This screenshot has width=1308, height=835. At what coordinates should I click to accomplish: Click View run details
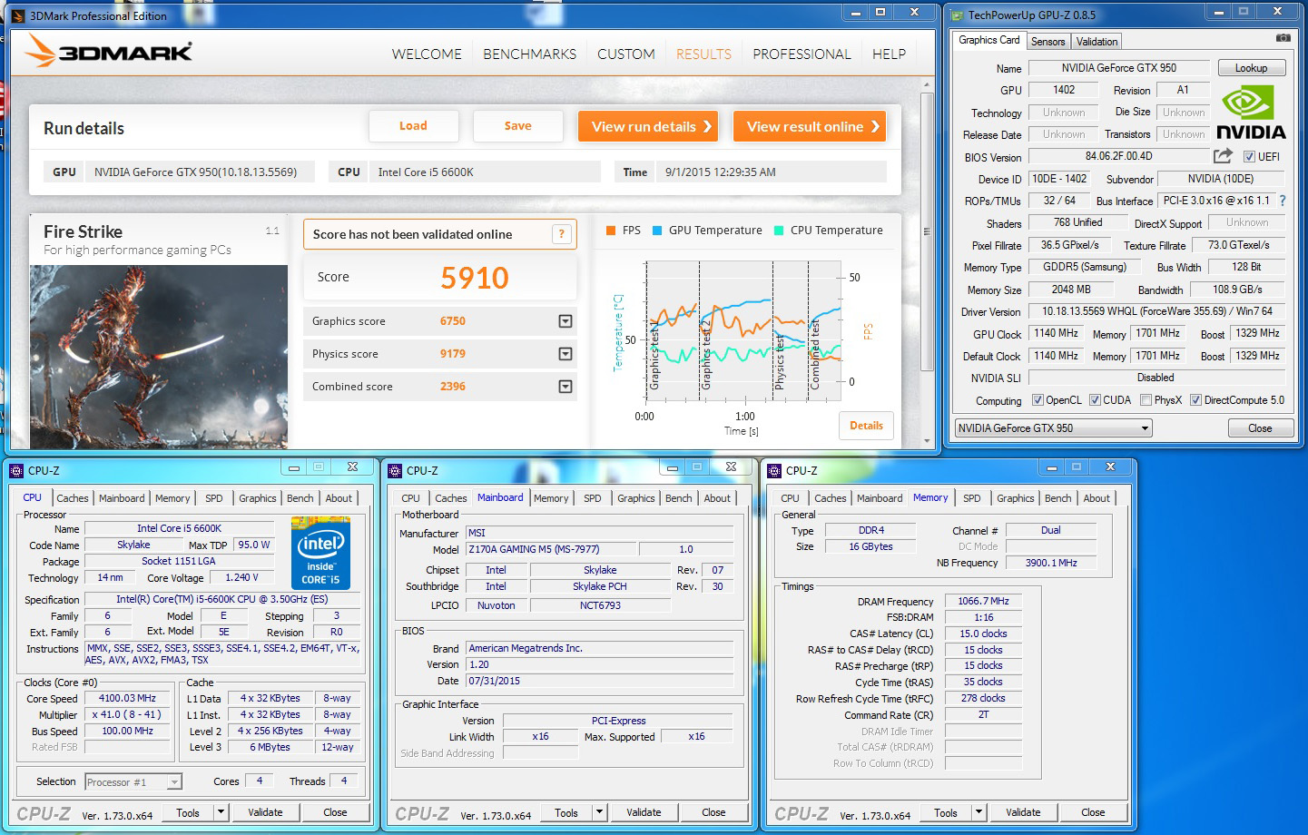click(x=648, y=126)
